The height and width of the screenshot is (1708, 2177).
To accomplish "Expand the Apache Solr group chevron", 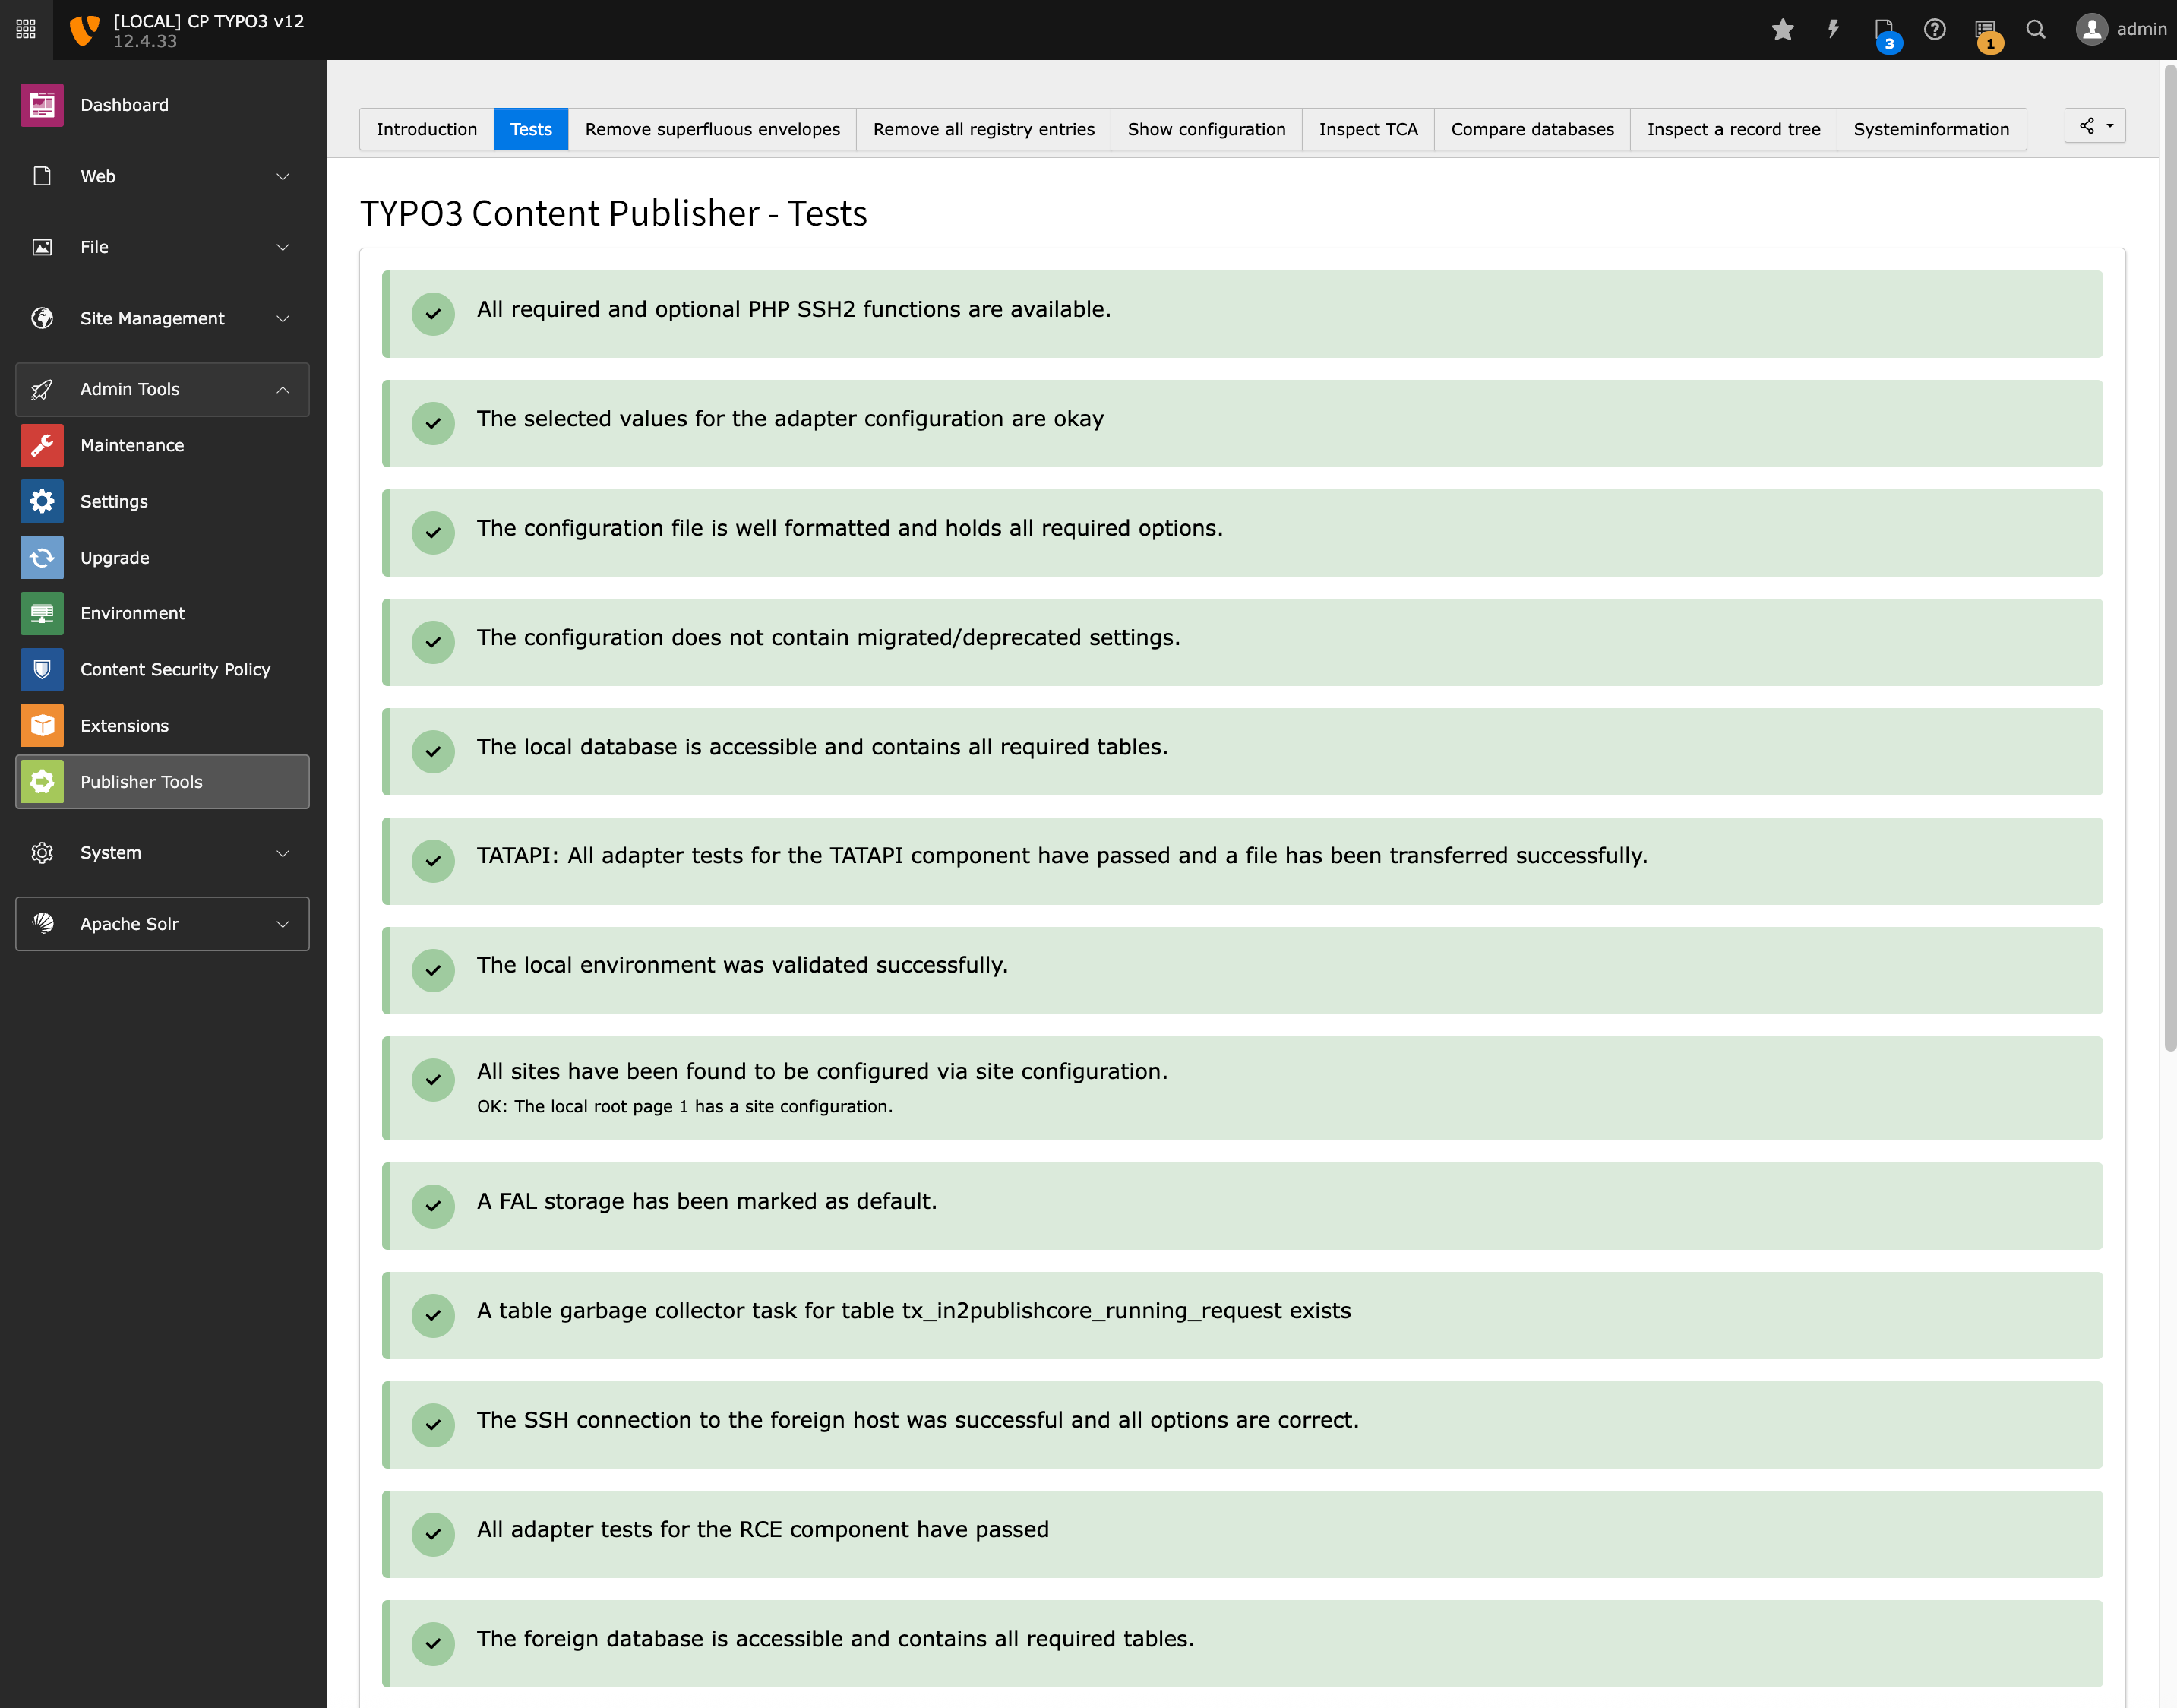I will (x=283, y=923).
